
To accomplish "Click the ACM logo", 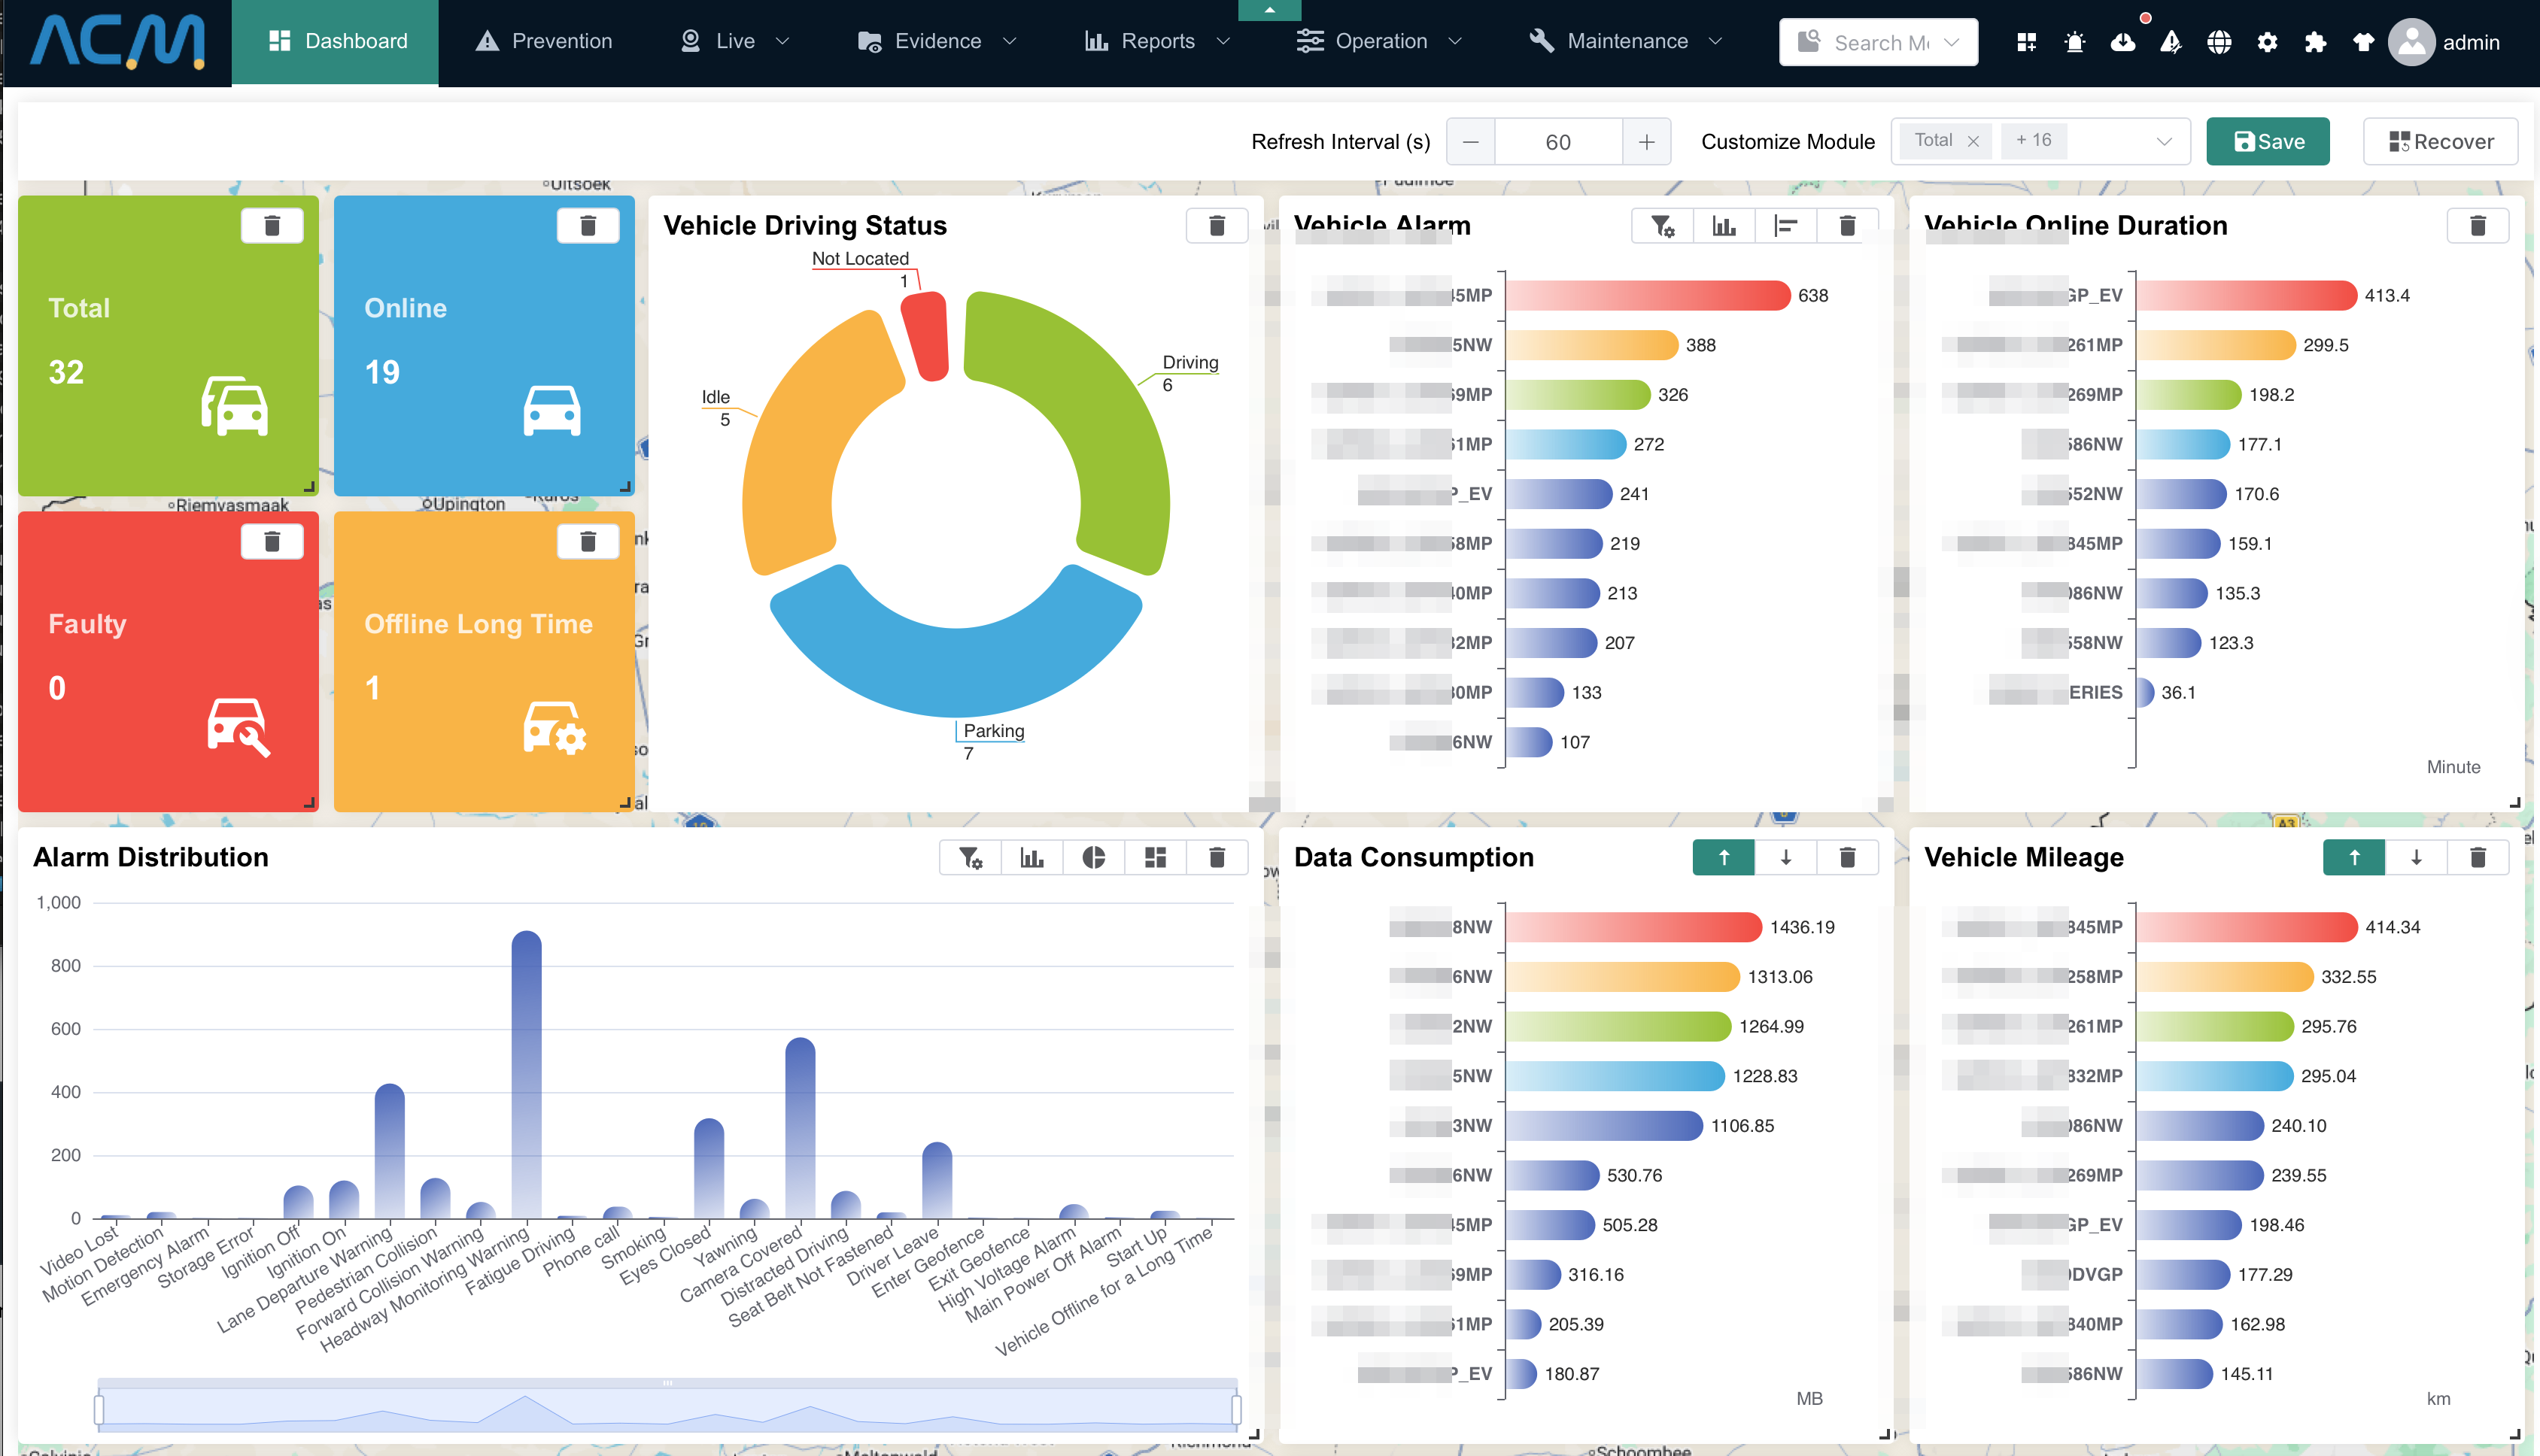I will tap(117, 42).
